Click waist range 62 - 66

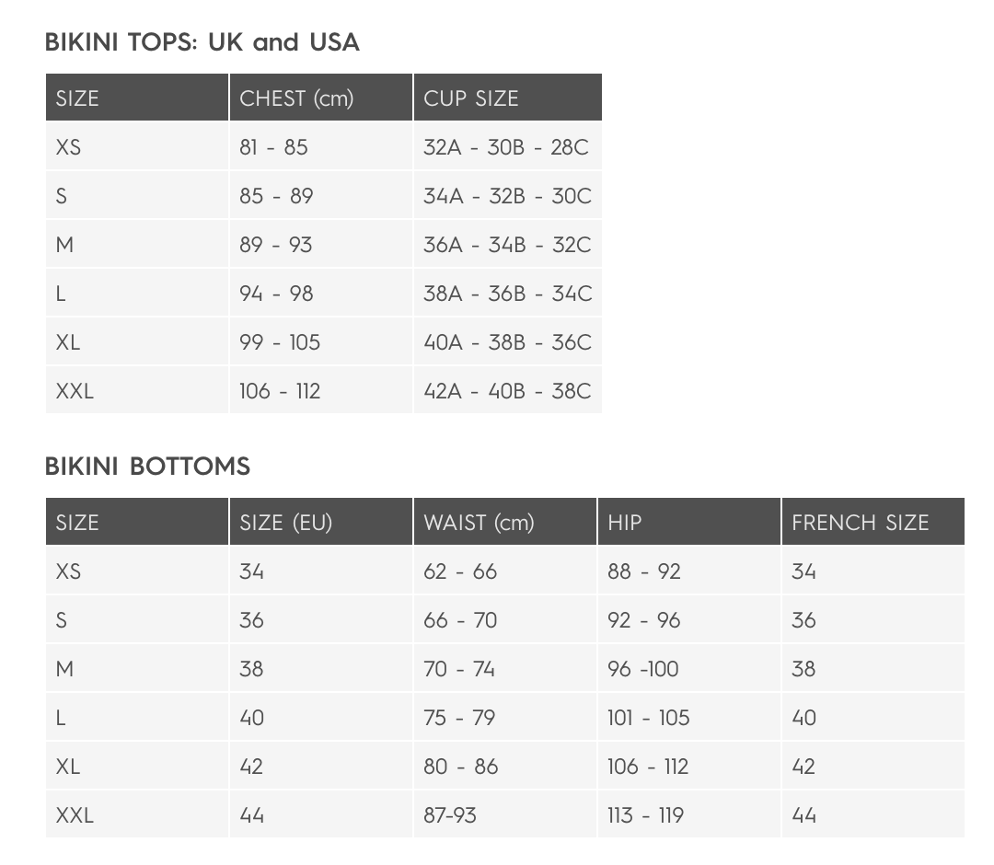[460, 571]
